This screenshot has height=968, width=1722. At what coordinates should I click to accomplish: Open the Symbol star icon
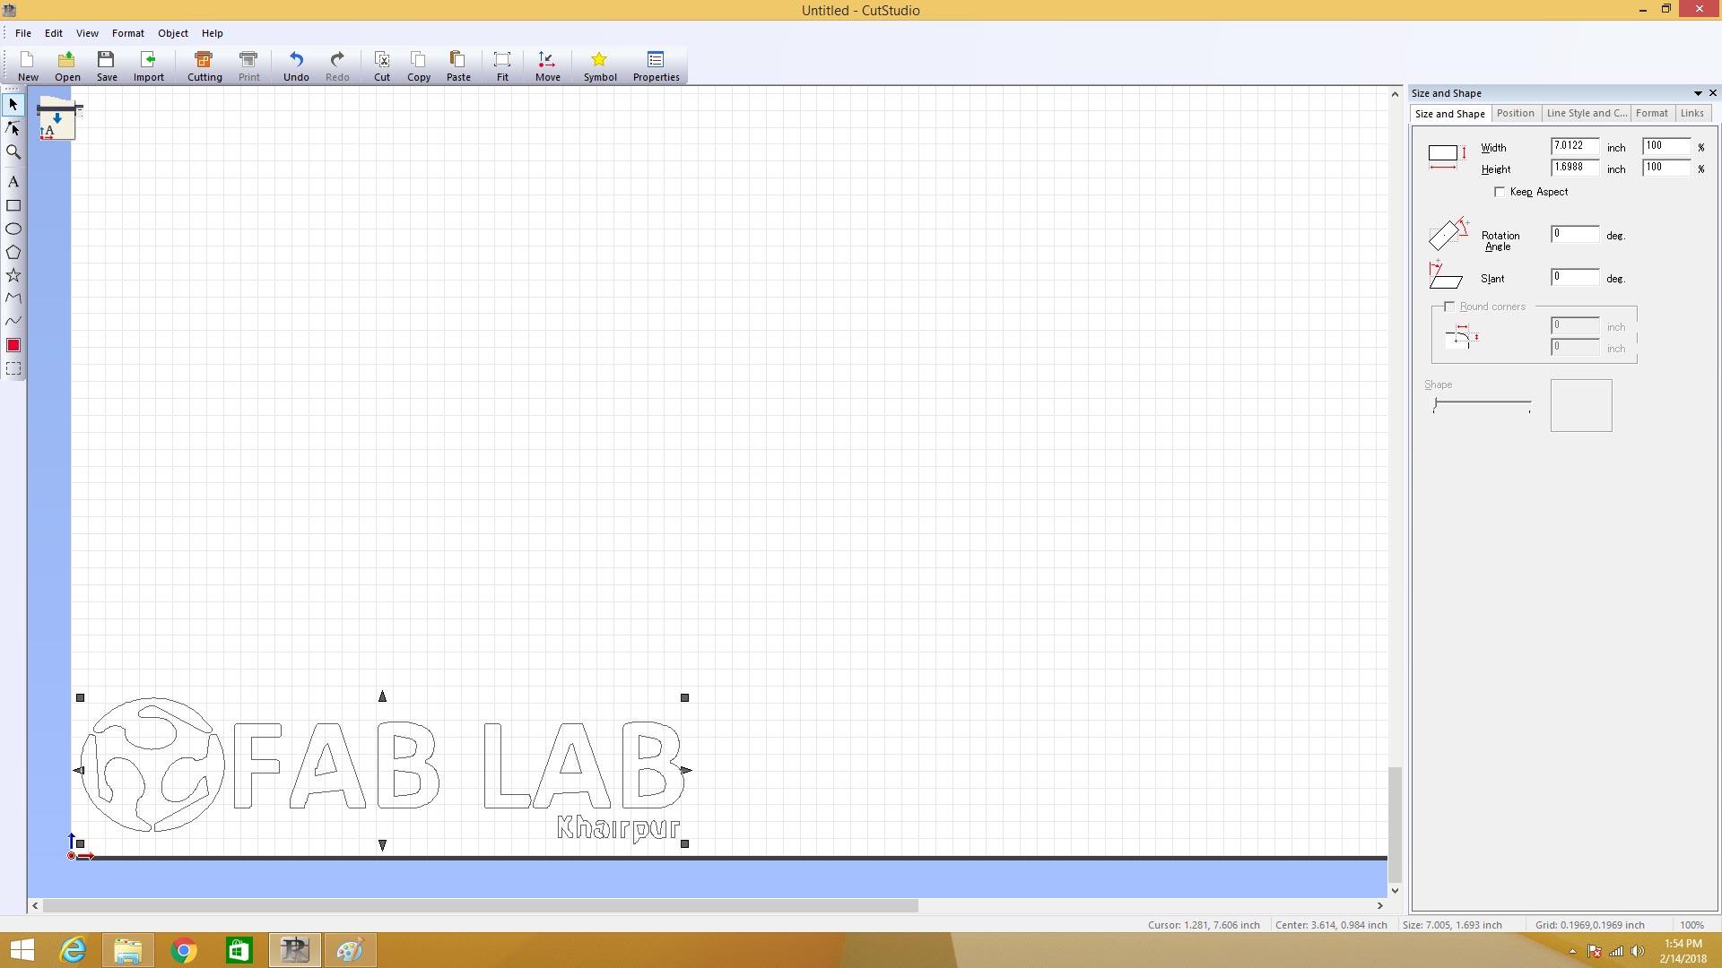[600, 65]
